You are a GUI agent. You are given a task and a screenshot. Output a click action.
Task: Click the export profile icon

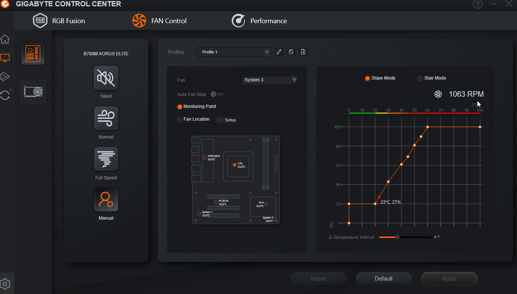pyautogui.click(x=291, y=52)
